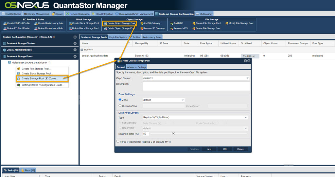Viewport: 335px width, 177px height.
Task: Open High-availability VIF Management tab
Action: tap(134, 14)
